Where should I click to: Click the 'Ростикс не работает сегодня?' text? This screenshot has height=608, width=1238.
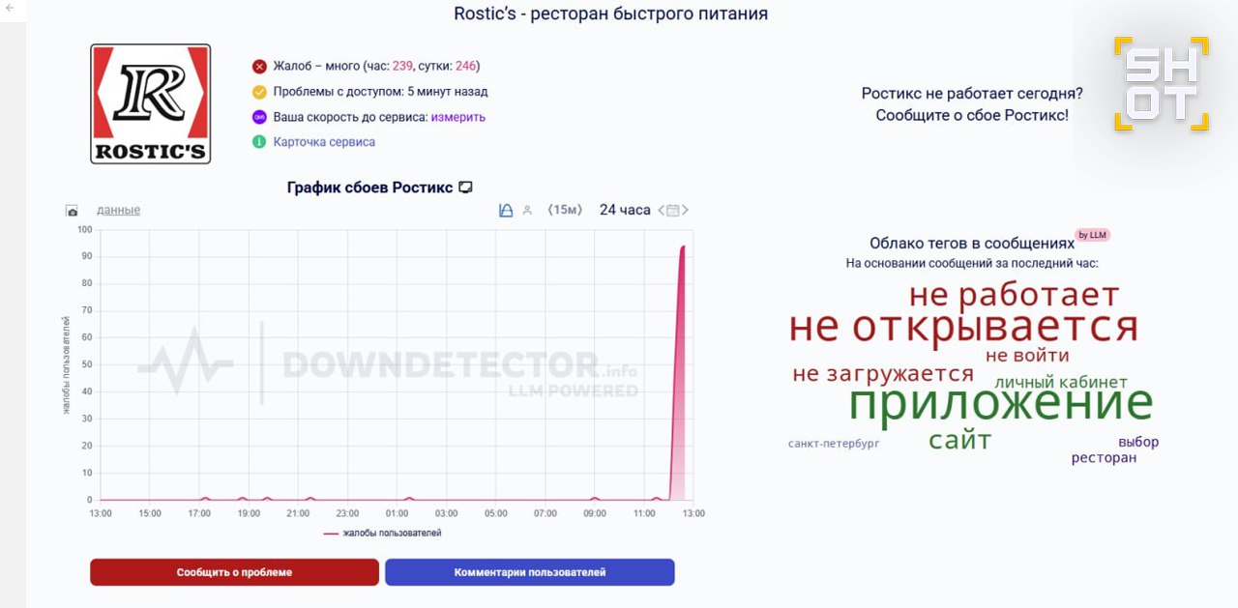pos(972,94)
